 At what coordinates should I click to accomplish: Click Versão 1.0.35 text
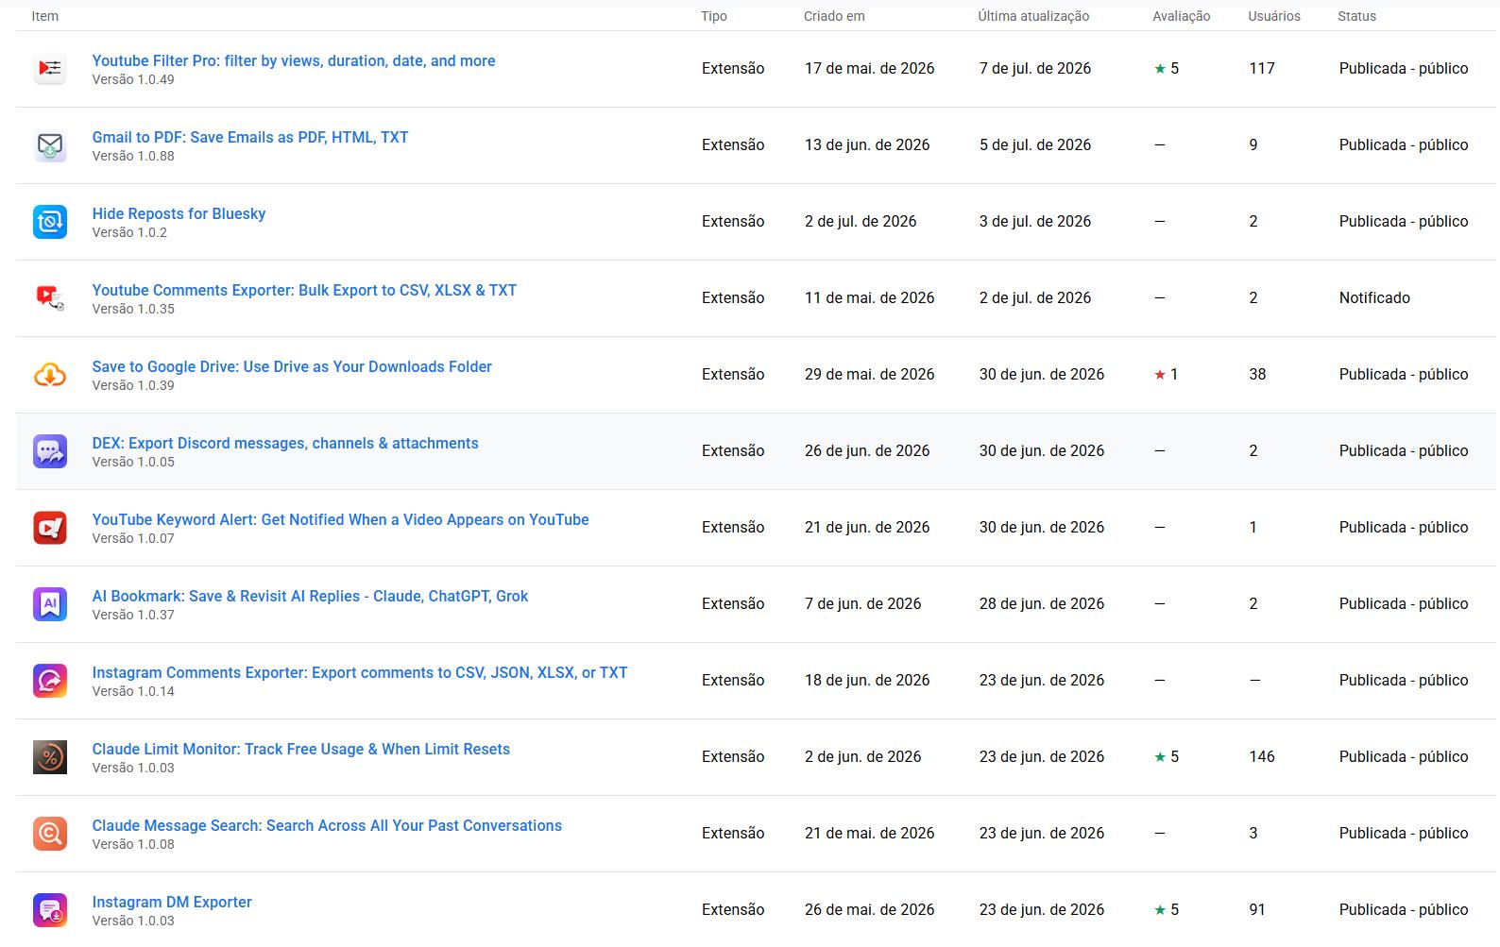point(133,309)
